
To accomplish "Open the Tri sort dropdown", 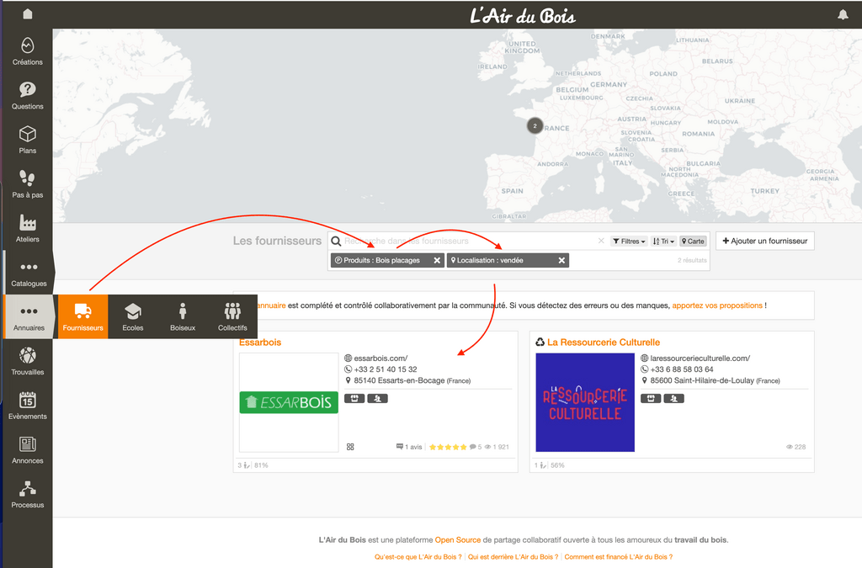I will pyautogui.click(x=663, y=242).
